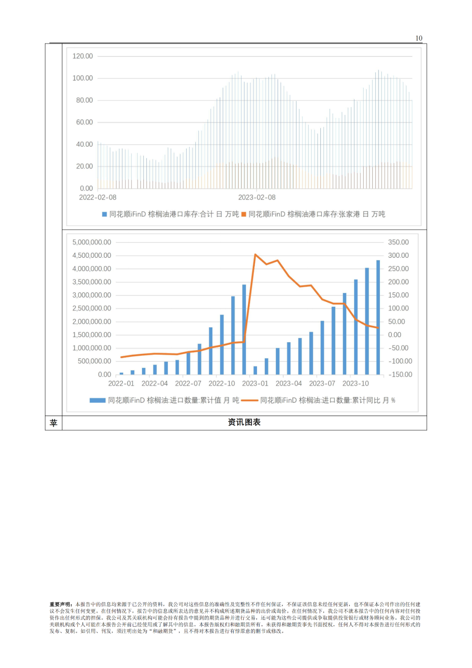Click the 80.00 axis label in top chart

84,100
